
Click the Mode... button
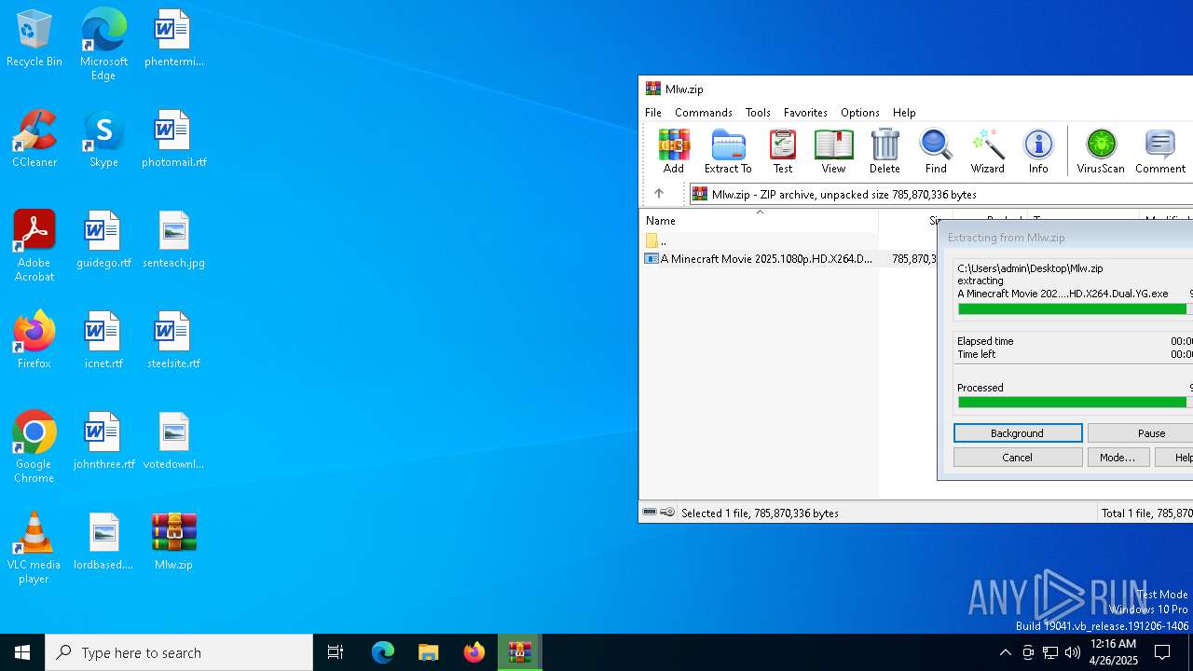point(1118,458)
